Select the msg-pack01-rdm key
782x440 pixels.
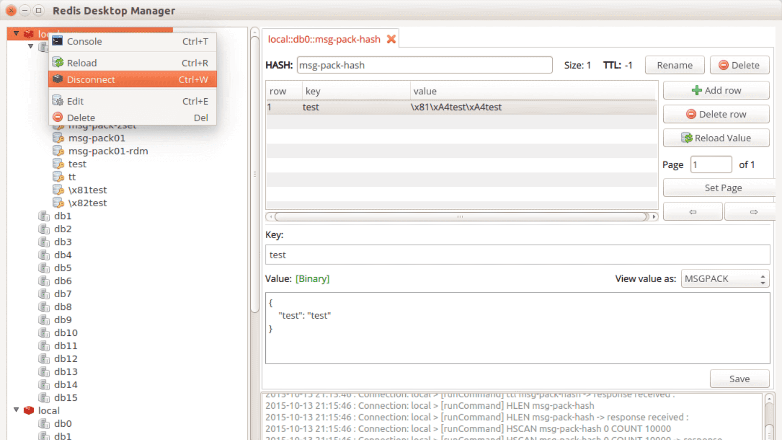[108, 151]
